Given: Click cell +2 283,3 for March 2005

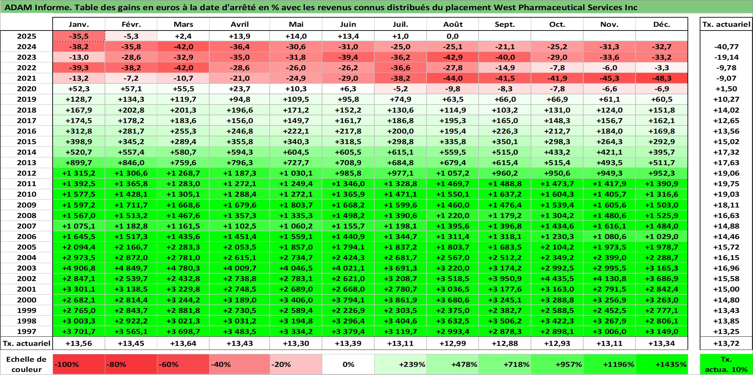Looking at the screenshot, I should point(183,247).
